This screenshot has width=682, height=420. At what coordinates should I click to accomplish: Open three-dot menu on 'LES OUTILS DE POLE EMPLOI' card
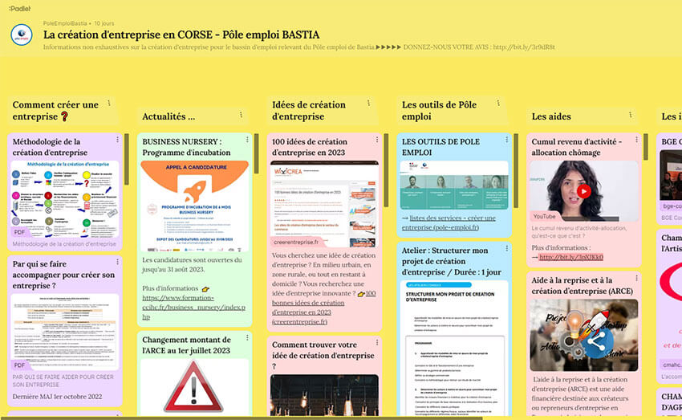click(x=507, y=140)
